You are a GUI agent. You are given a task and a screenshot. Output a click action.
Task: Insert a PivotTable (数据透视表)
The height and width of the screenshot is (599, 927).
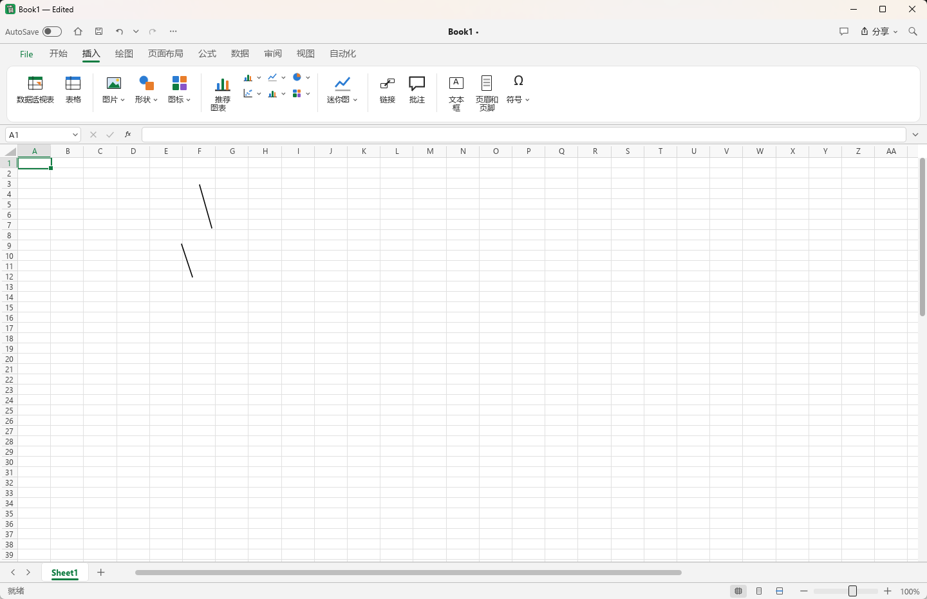tap(35, 90)
